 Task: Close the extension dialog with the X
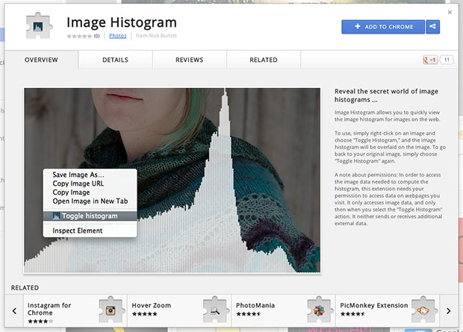click(x=450, y=13)
